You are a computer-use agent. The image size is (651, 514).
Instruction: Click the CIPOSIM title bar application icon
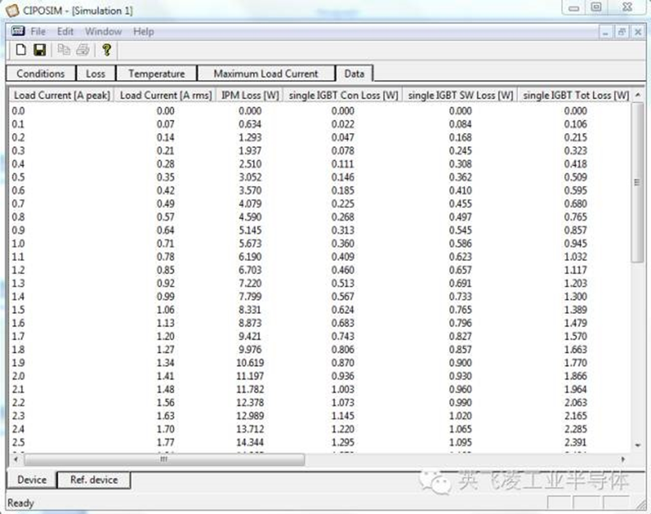(x=12, y=10)
